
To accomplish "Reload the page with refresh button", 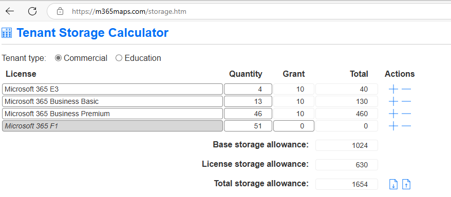I will (32, 11).
